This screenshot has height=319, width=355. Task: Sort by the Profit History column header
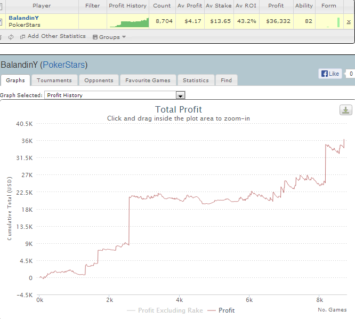128,6
